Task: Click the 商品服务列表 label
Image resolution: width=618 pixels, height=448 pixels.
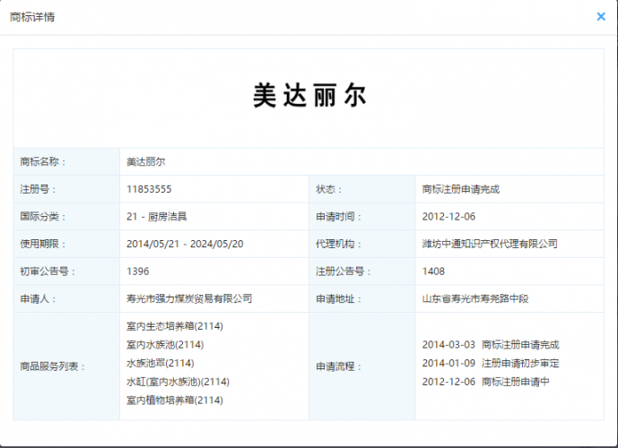Action: click(x=52, y=366)
